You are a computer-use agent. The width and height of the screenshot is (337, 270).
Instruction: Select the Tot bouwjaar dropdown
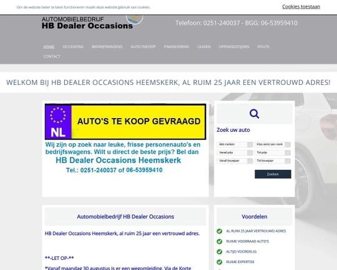coord(273,161)
